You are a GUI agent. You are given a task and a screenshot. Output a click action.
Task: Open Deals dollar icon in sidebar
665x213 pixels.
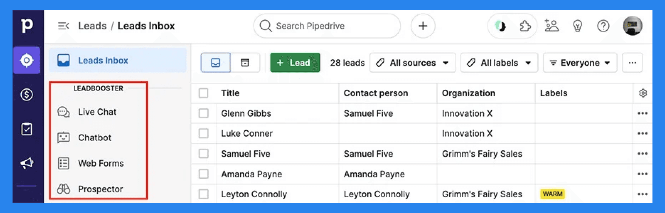click(x=27, y=95)
